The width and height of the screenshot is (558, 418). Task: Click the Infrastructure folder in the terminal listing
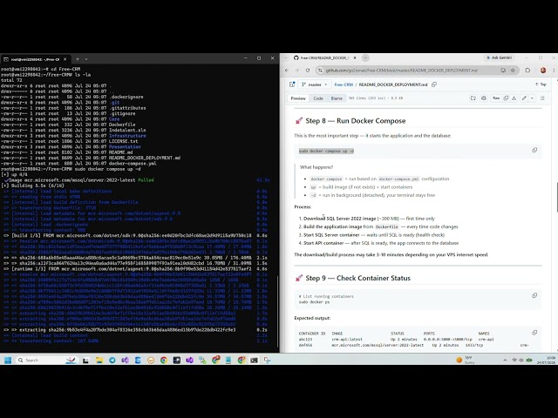tap(127, 136)
